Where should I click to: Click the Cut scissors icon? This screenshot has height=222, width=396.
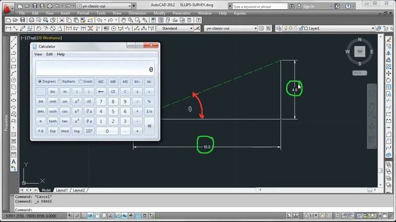point(62,20)
